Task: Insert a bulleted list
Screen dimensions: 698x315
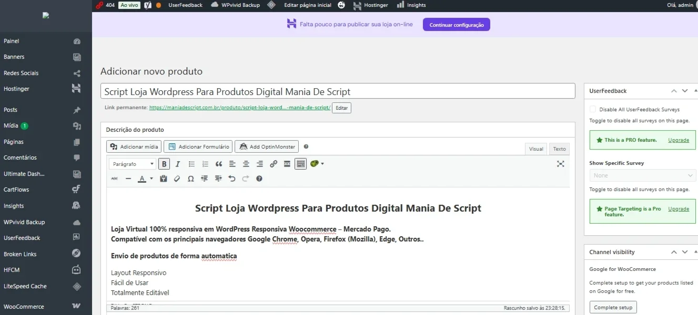Action: (x=191, y=164)
